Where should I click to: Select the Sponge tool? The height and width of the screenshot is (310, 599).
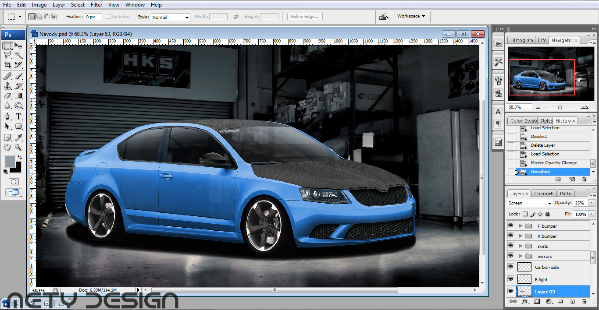[x=18, y=105]
